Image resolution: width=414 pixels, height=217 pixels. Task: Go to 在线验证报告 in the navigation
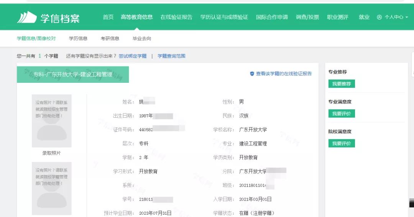click(176, 17)
